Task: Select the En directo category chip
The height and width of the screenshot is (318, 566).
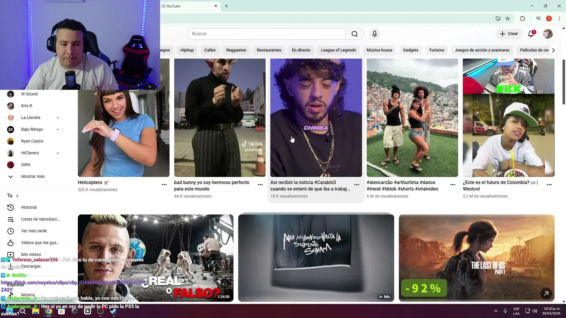Action: click(x=301, y=50)
